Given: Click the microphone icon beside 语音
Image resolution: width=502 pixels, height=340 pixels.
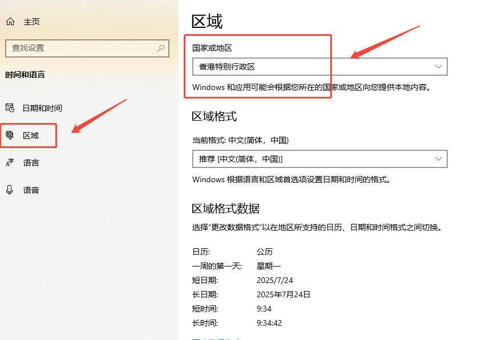Looking at the screenshot, I should pyautogui.click(x=10, y=190).
